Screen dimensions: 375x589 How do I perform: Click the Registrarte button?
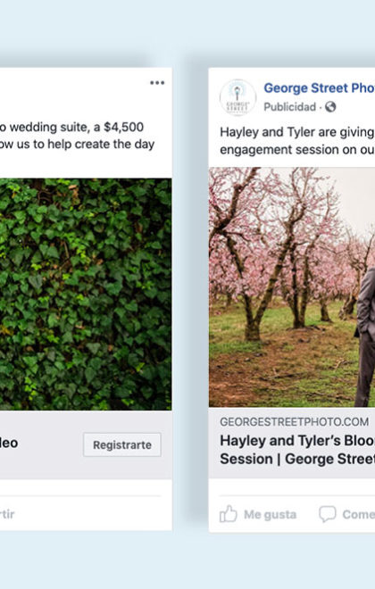(122, 444)
